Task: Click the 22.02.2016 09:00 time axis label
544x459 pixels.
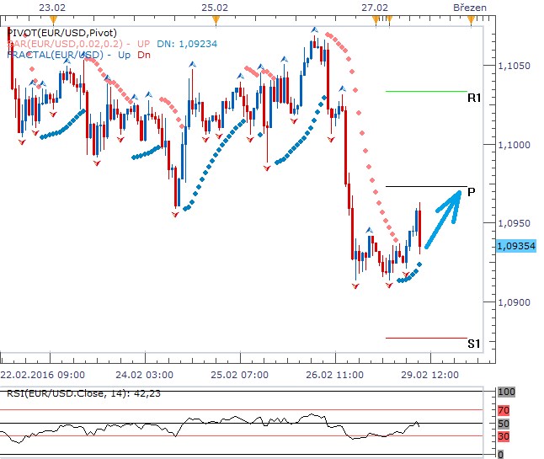Action: pos(42,374)
